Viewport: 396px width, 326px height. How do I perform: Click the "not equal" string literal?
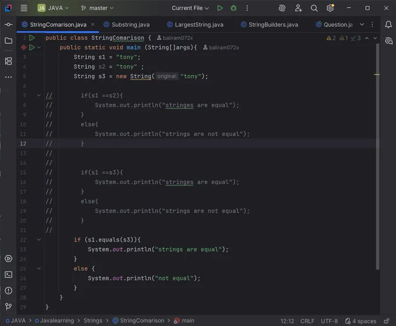point(174,278)
